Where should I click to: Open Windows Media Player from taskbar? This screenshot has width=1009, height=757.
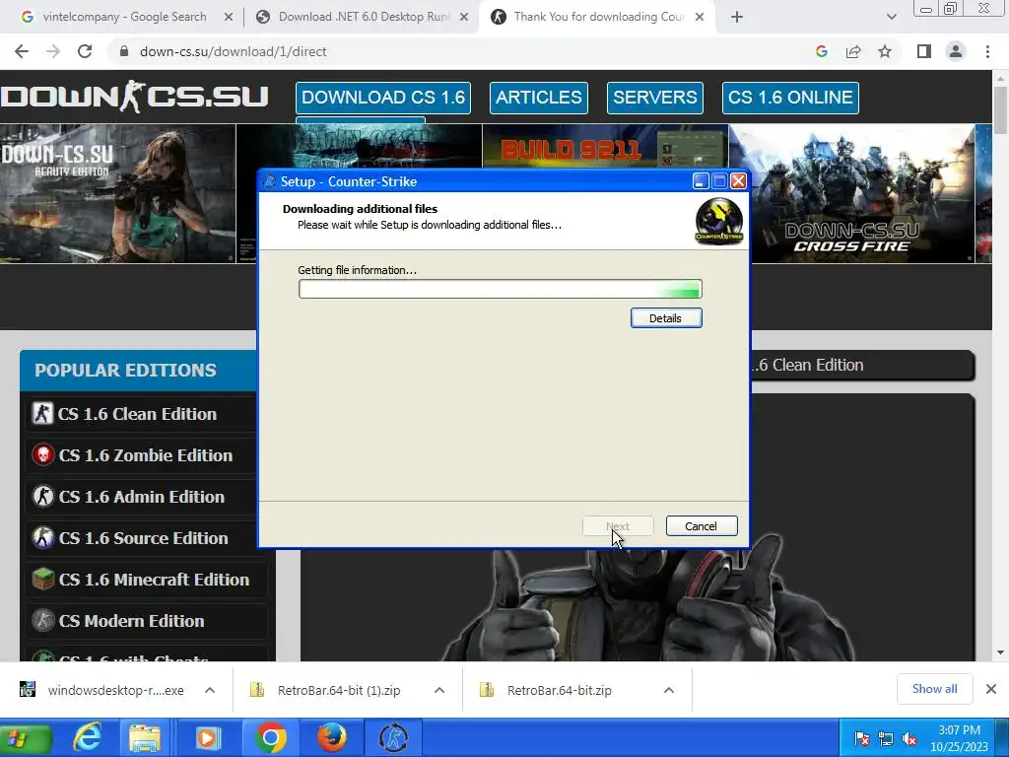pyautogui.click(x=208, y=737)
